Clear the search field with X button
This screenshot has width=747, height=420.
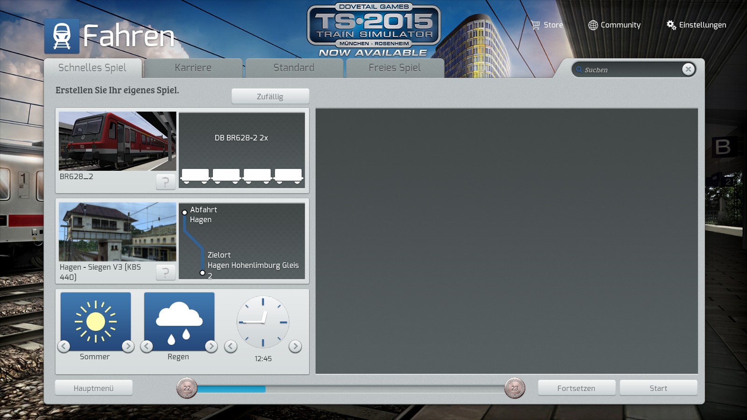tap(688, 70)
